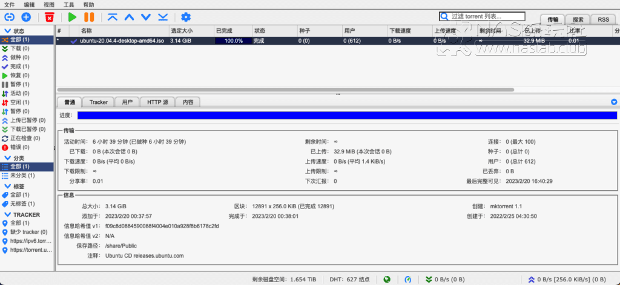Collapse details panel with blue arrow button
The height and width of the screenshot is (285, 620).
614,102
